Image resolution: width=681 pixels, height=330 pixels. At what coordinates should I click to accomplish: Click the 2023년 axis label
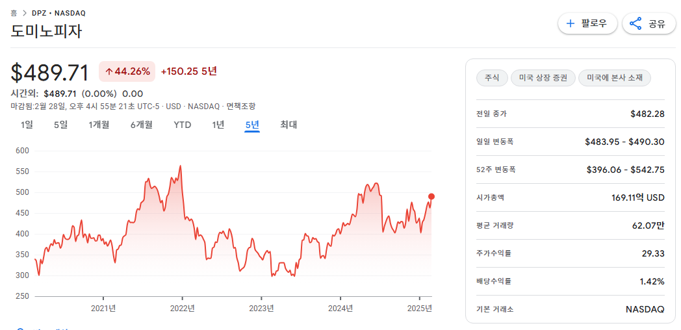pos(261,309)
